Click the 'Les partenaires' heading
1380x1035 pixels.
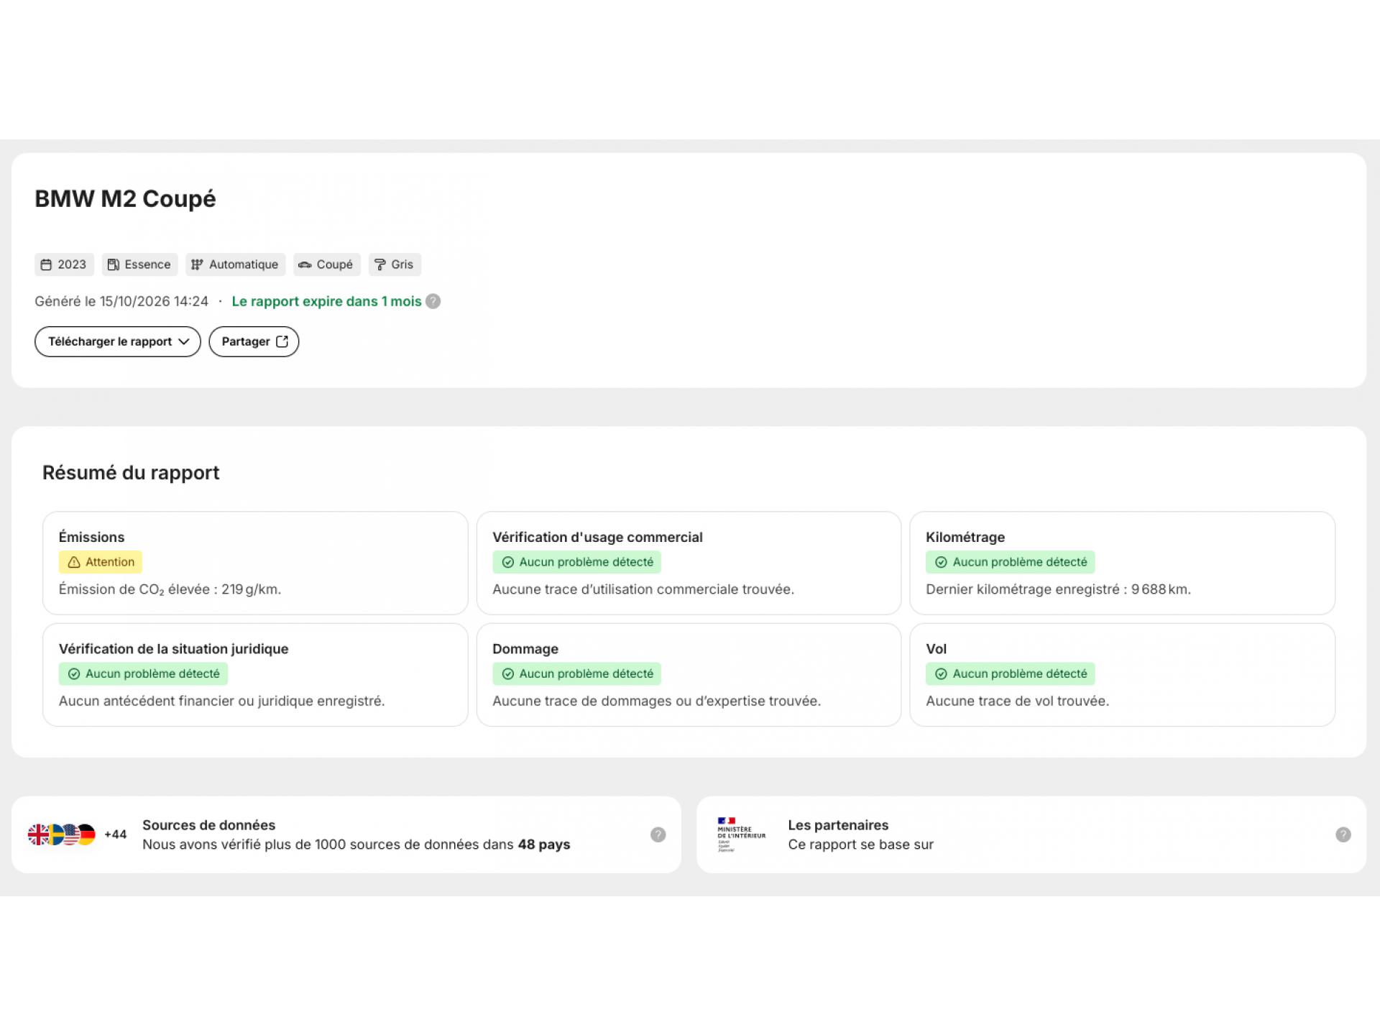pos(838,825)
